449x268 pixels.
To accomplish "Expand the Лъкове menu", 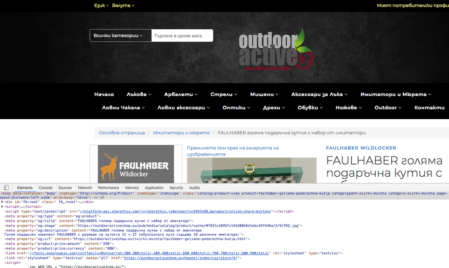I will click(139, 94).
